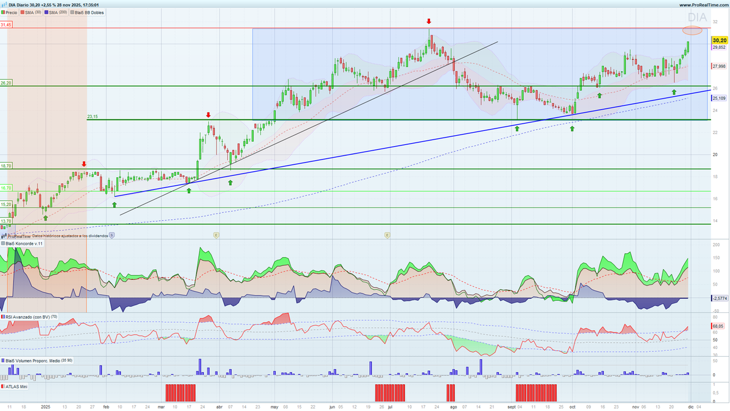Open the SMA (30) indicator label
This screenshot has height=411, width=730.
32,12
